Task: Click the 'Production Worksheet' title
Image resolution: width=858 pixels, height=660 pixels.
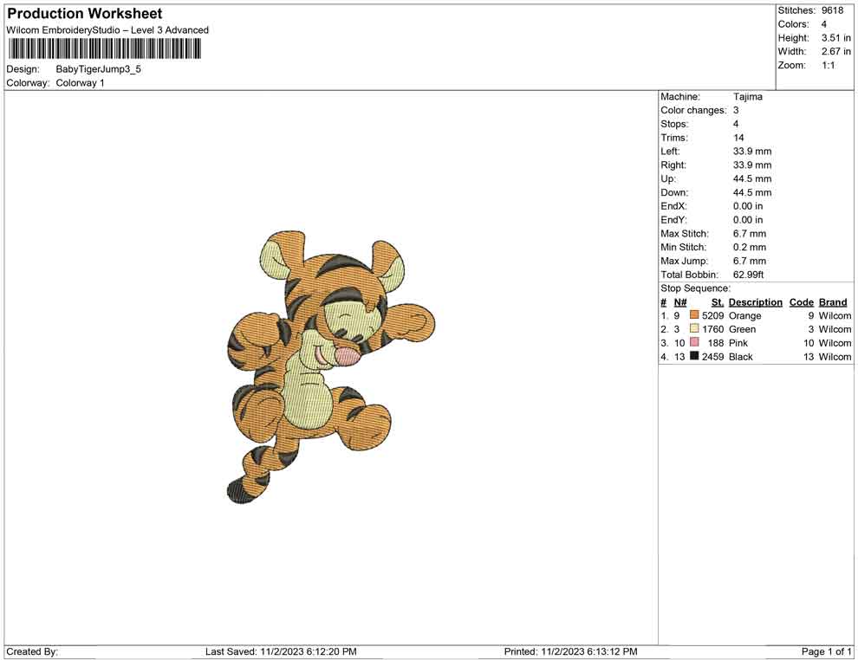Action: [84, 14]
